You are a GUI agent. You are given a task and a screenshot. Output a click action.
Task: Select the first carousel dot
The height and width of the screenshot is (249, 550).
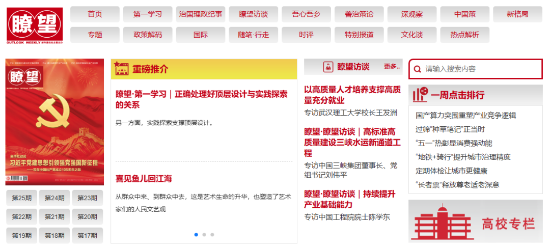point(196,235)
